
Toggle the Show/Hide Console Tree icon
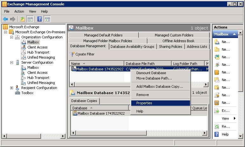pyautogui.click(x=30, y=19)
